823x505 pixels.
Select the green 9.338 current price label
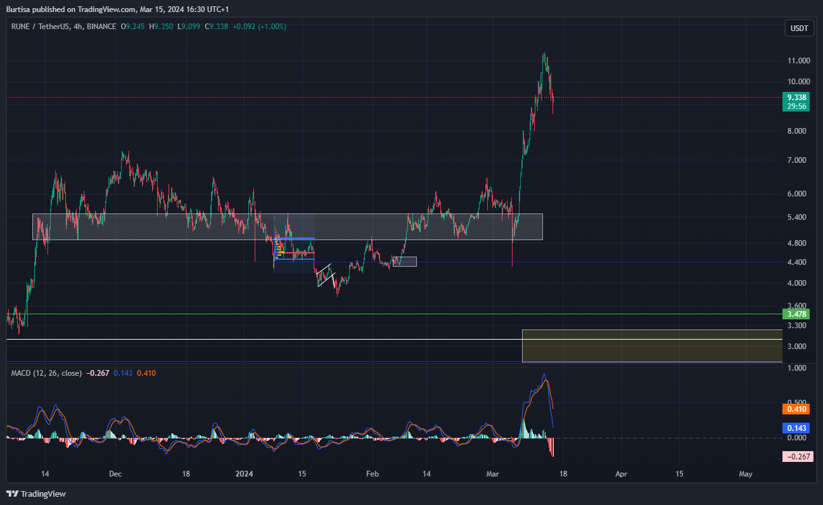(x=796, y=97)
